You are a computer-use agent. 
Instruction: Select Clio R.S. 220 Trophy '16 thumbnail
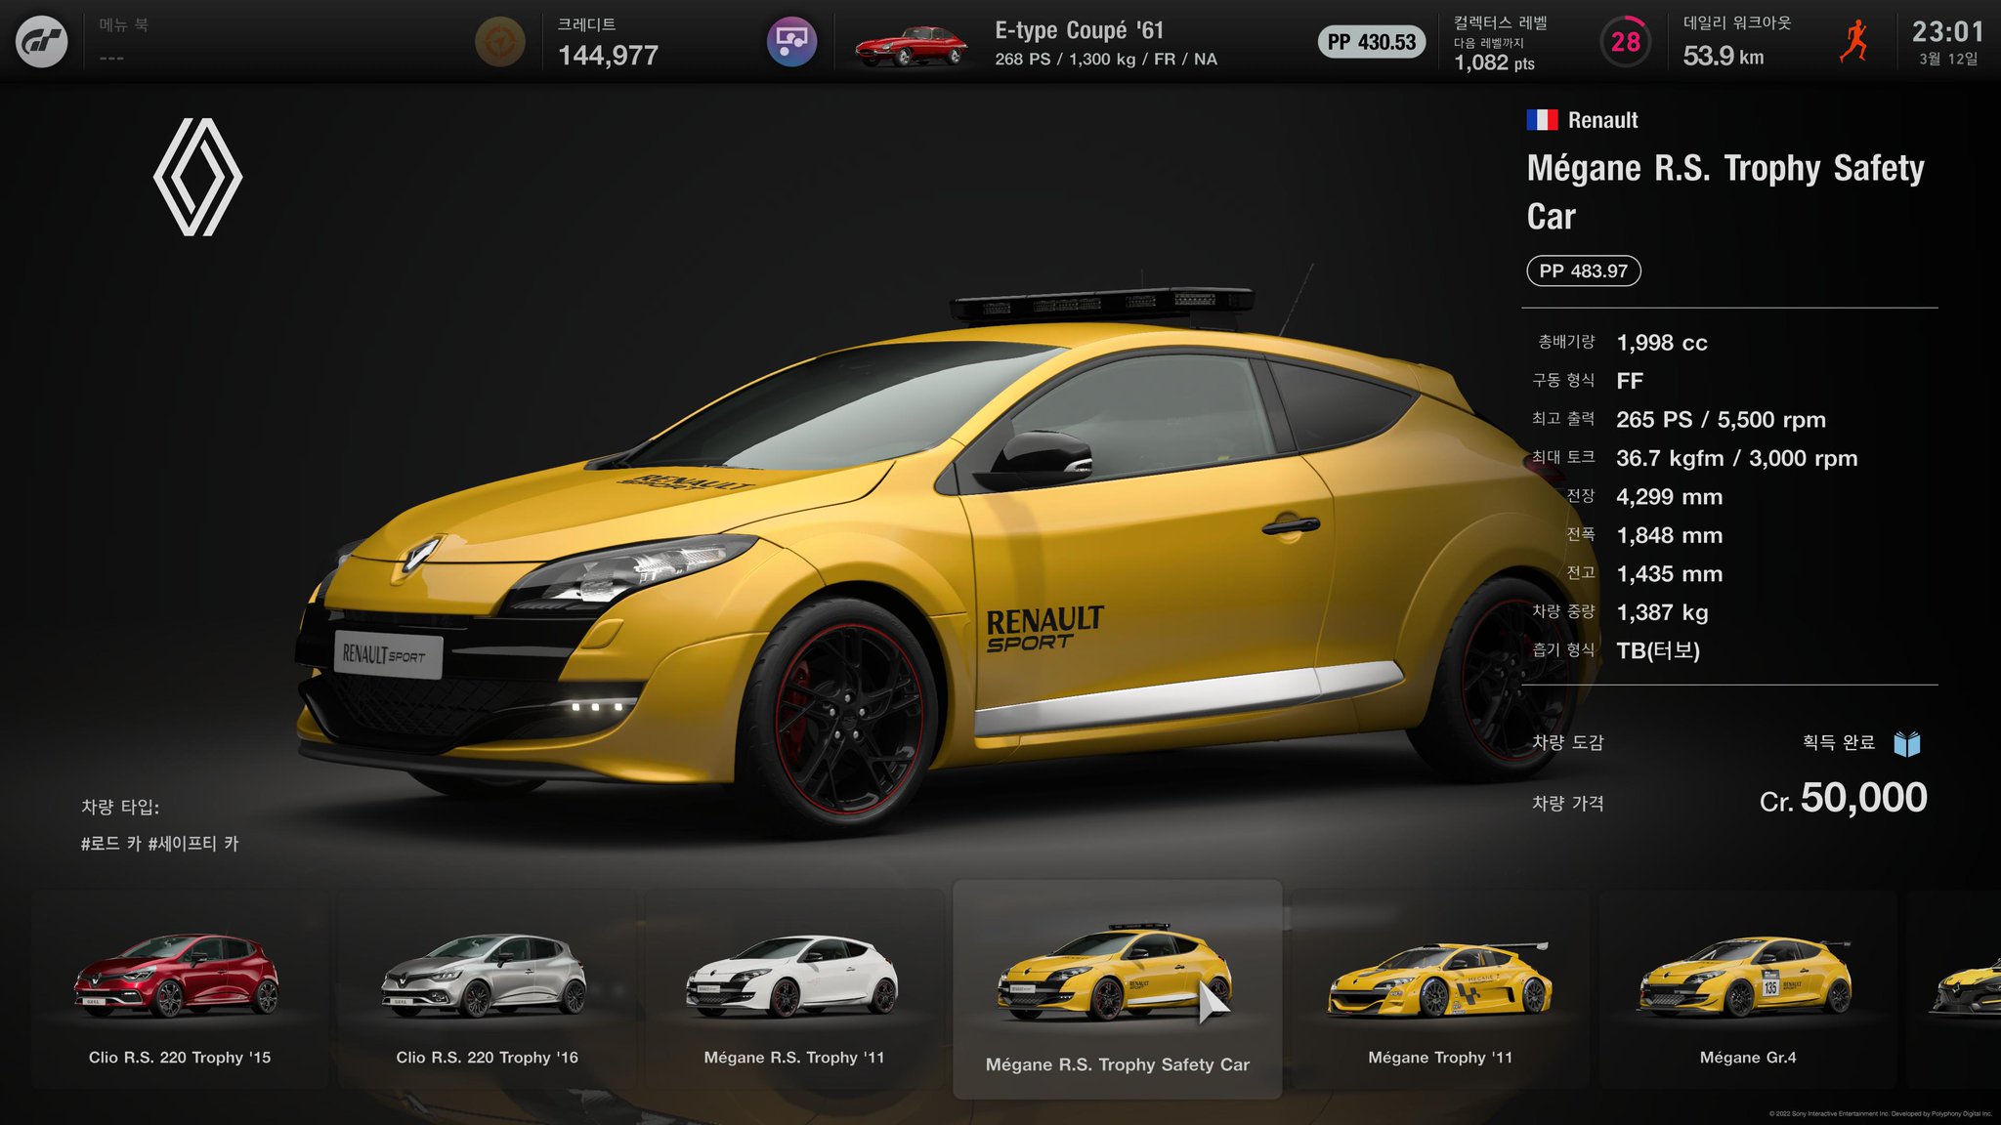point(488,989)
